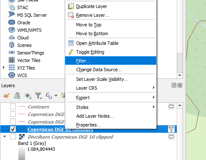Click the memory layer indicator beside Contours

click(171, 106)
